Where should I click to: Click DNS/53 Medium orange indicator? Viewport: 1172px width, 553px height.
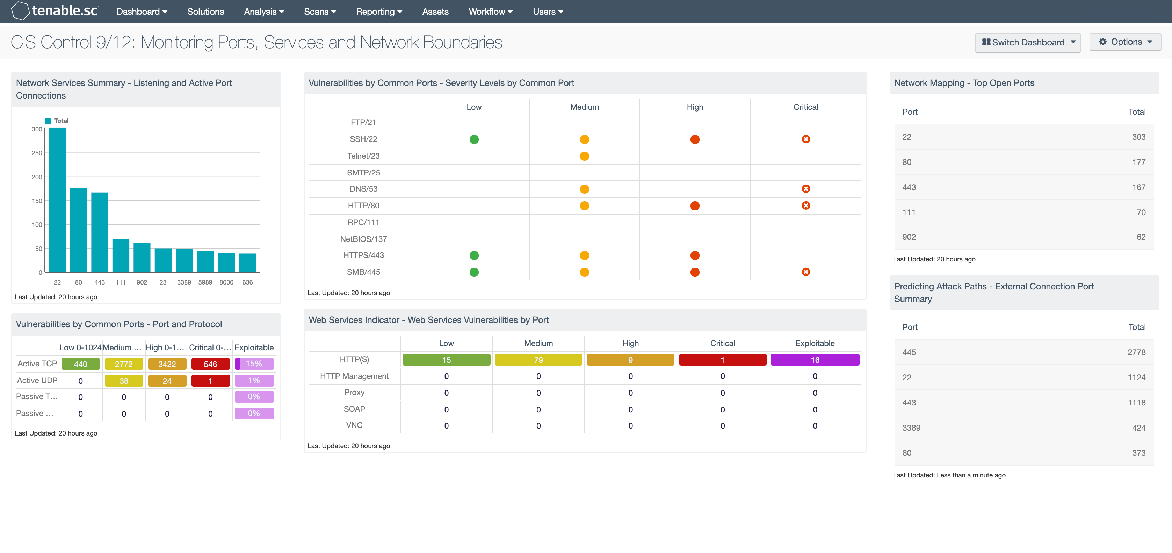point(585,189)
